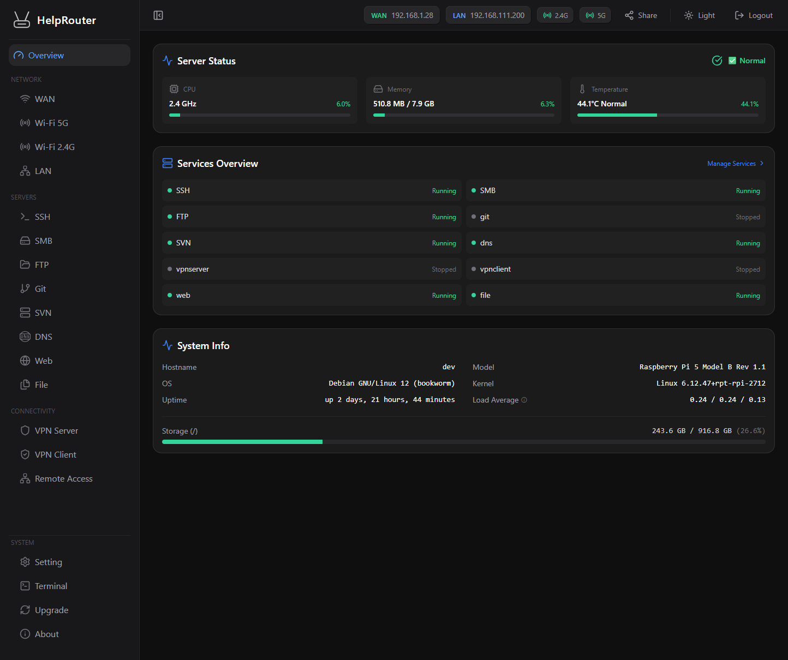Select the Wi-Fi 5G icon in sidebar
Screen dimensions: 788x660
tap(25, 123)
